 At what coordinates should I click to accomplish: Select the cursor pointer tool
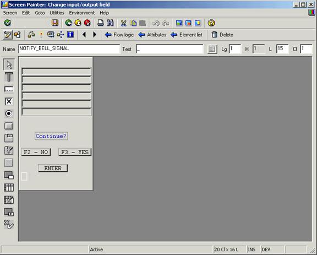(x=9, y=64)
